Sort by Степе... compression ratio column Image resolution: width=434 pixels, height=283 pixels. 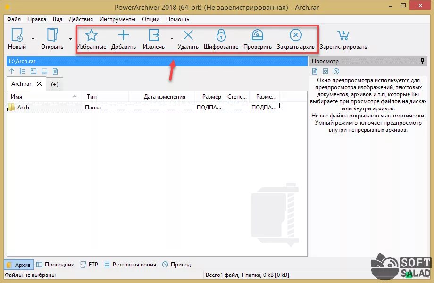tap(237, 97)
